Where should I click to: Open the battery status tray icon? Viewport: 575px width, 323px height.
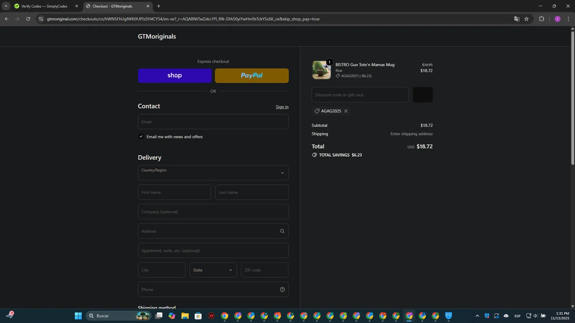[543, 316]
